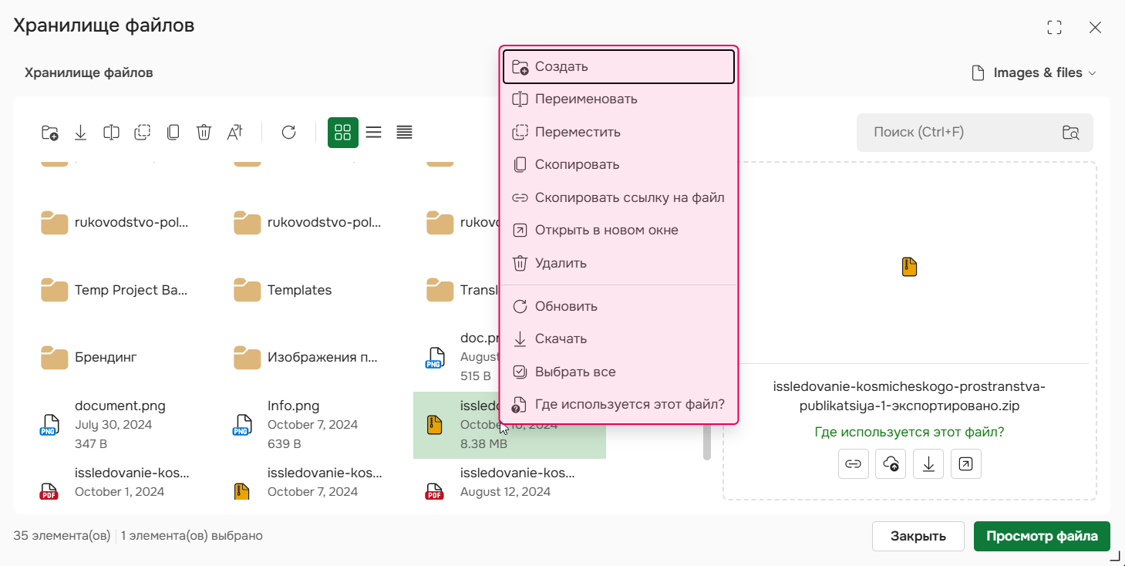Switch to grid tile view

click(x=342, y=133)
